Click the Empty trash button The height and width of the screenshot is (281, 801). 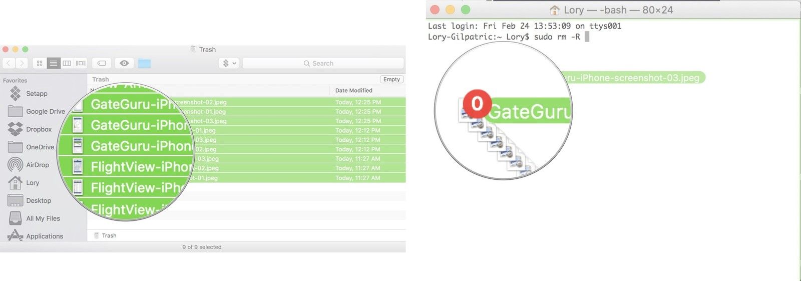tap(391, 79)
